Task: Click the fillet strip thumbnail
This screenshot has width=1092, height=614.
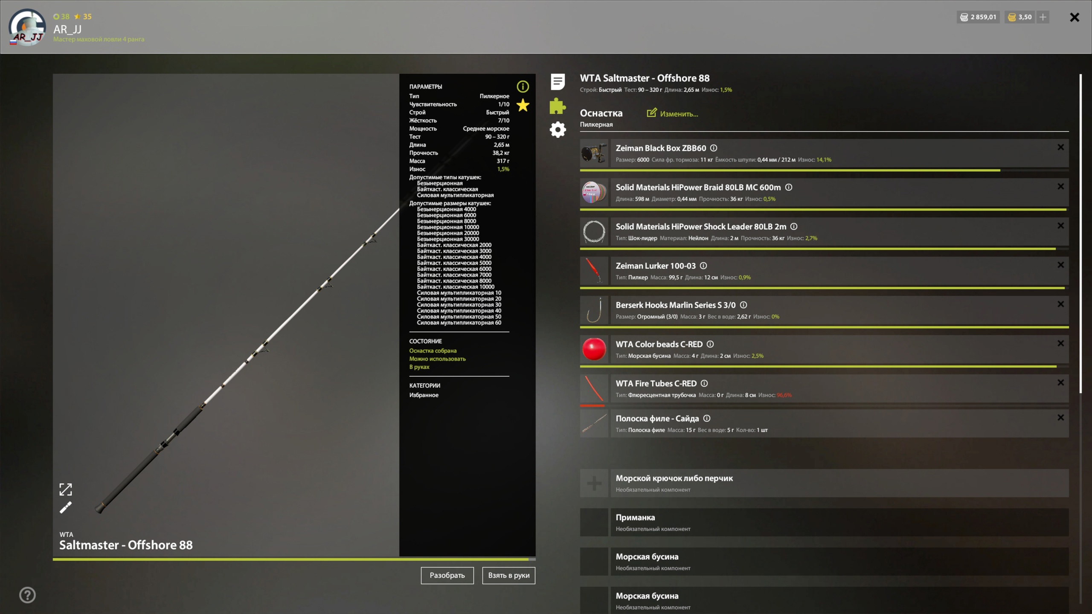Action: pos(594,423)
